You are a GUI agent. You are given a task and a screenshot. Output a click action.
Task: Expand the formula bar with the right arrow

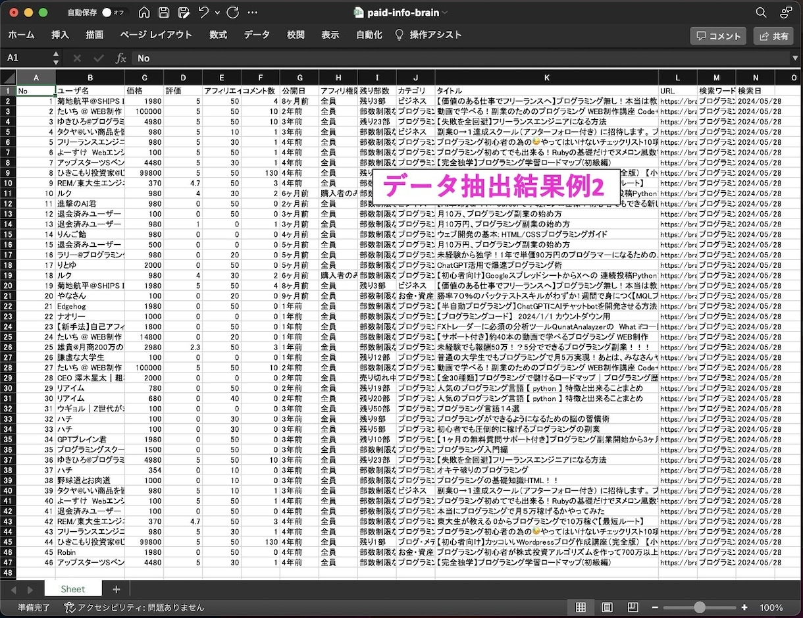[x=795, y=58]
